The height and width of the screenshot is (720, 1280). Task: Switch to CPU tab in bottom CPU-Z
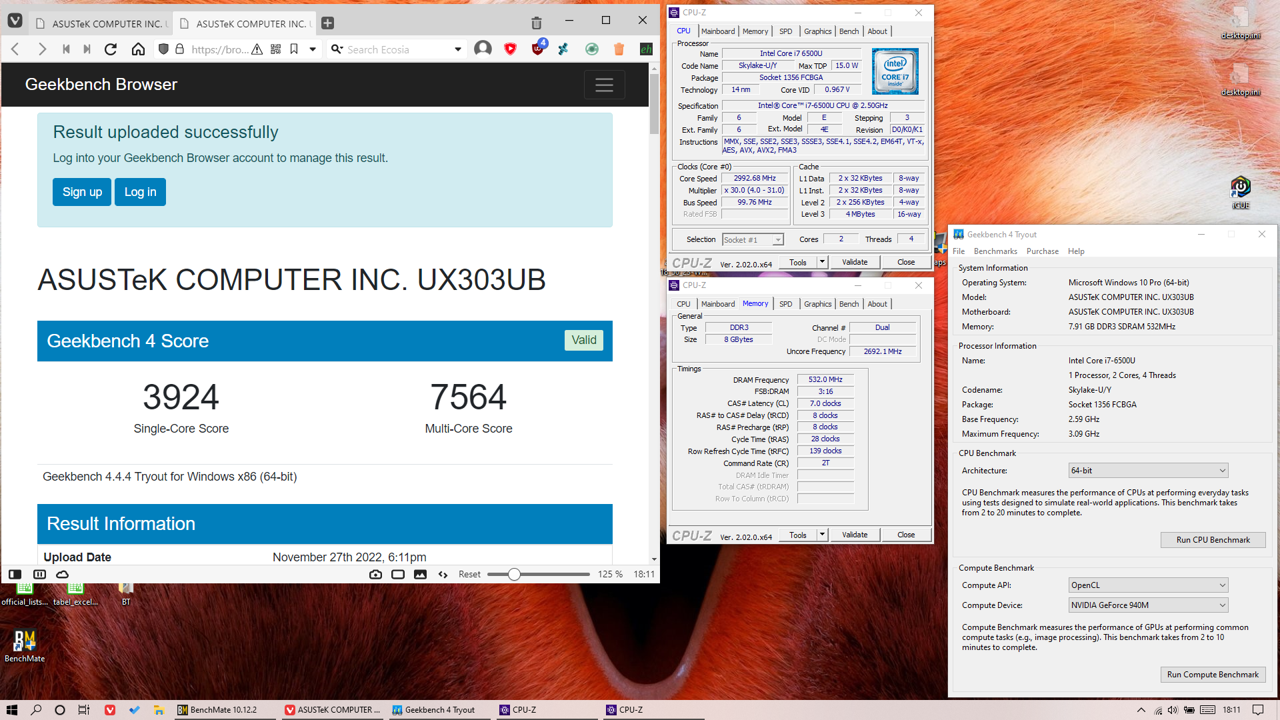683,304
